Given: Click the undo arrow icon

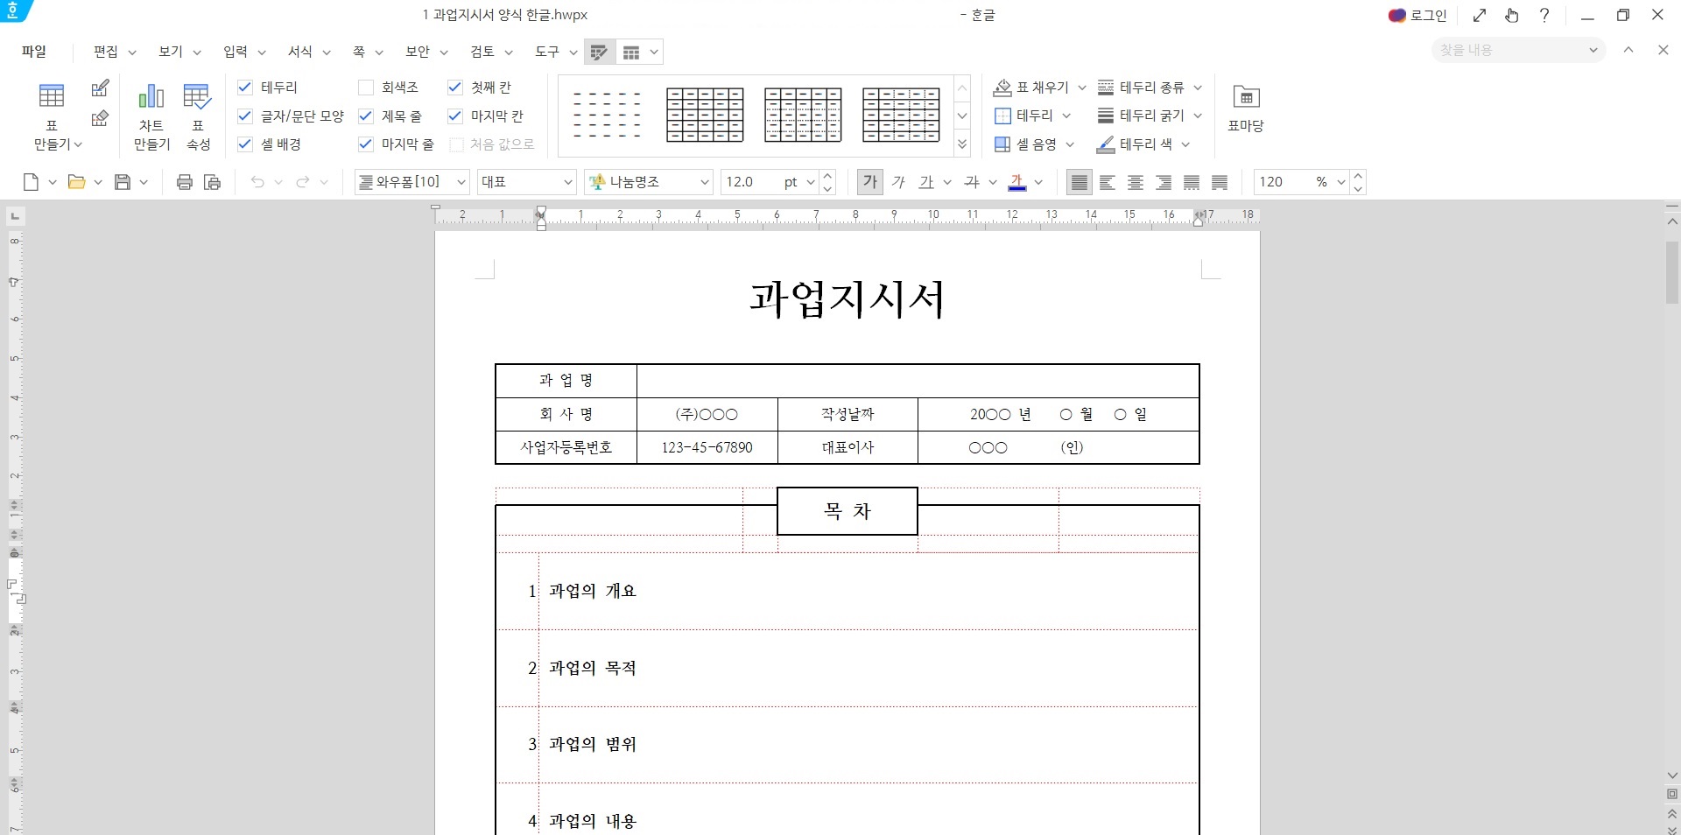Looking at the screenshot, I should pos(257,182).
